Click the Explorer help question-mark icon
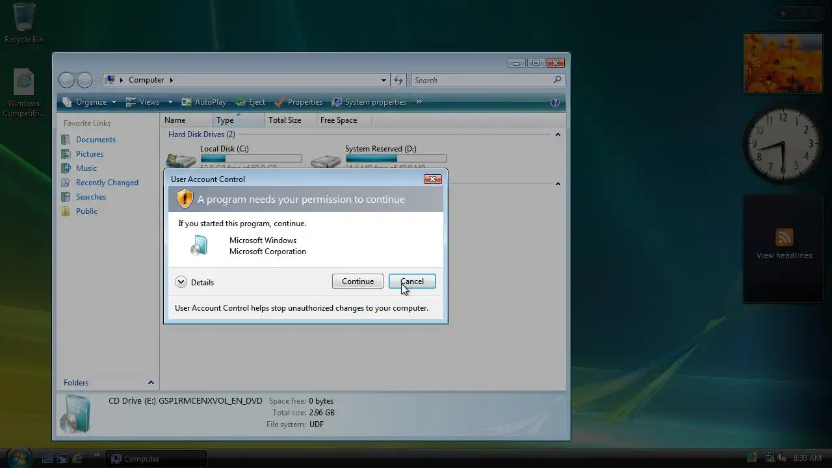This screenshot has width=832, height=468. click(x=555, y=102)
